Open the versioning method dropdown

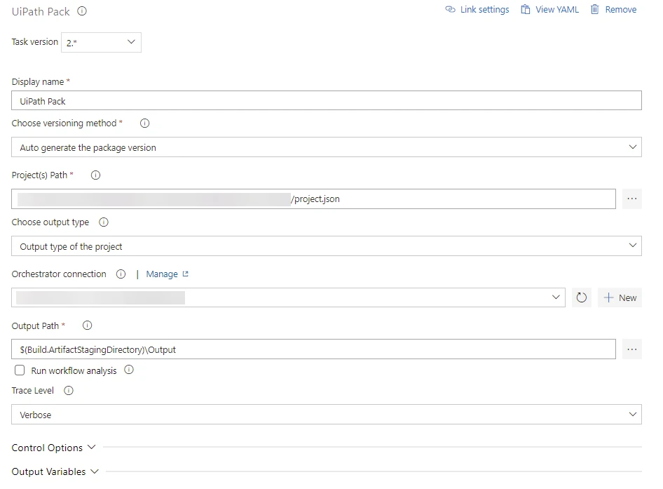(327, 147)
